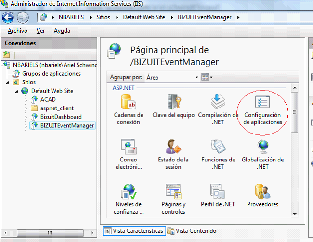Expand the BizuitDashboard tree node
The image size is (313, 242).
(x=26, y=117)
